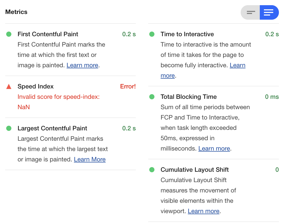
Task: Click the green dot beside Largest Contentful Paint
Action: pos(9,128)
